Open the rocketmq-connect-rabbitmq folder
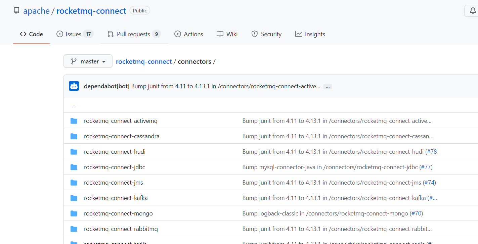 pos(121,229)
